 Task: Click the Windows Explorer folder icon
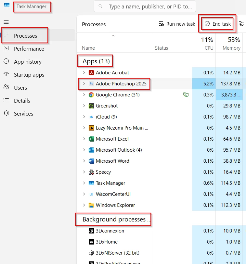coord(91,205)
